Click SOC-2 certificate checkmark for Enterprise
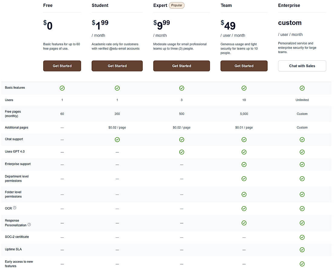This screenshot has width=335, height=273. (x=302, y=237)
